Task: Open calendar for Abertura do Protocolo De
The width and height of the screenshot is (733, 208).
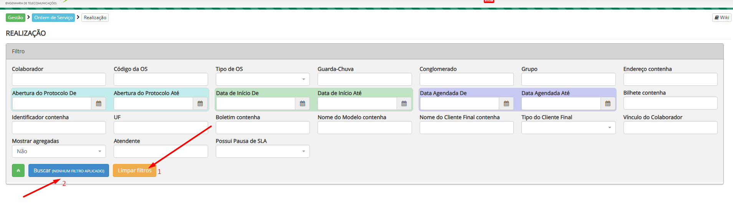Action: [99, 103]
